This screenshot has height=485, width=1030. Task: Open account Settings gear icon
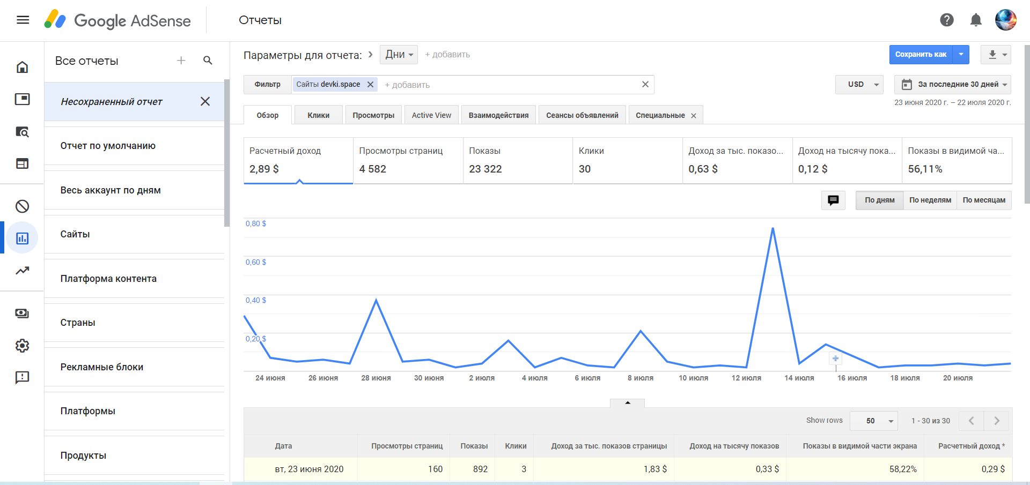(22, 346)
